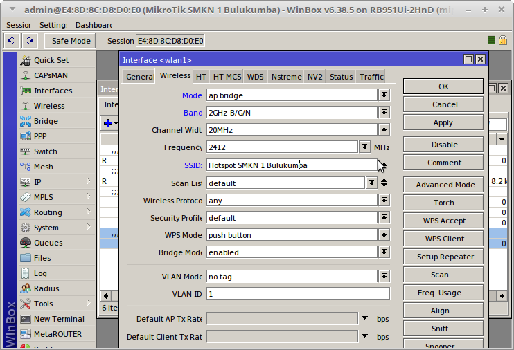Switch to the HT MCS tab
The height and width of the screenshot is (350, 514).
(227, 77)
